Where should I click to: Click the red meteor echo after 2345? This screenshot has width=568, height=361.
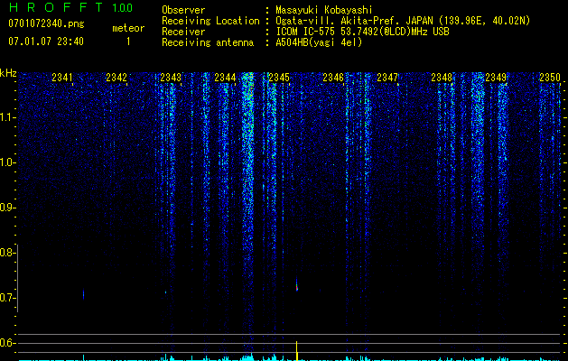click(297, 285)
